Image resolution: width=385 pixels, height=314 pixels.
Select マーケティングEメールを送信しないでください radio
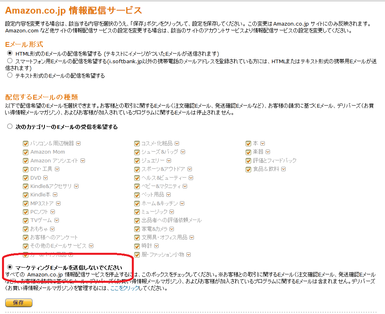(x=10, y=267)
